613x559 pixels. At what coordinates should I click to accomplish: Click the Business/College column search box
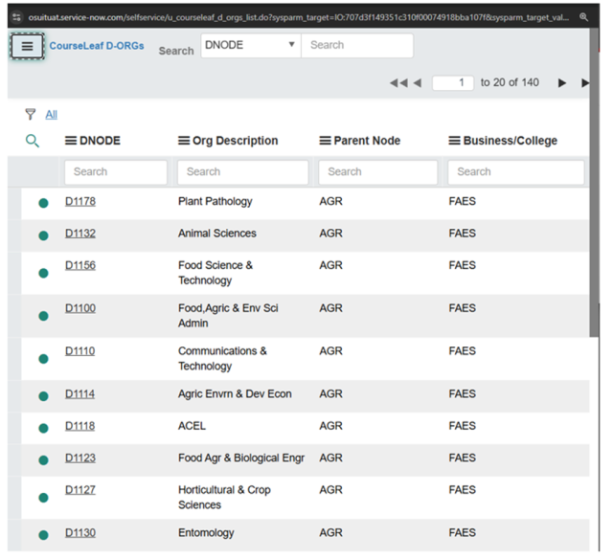point(515,172)
